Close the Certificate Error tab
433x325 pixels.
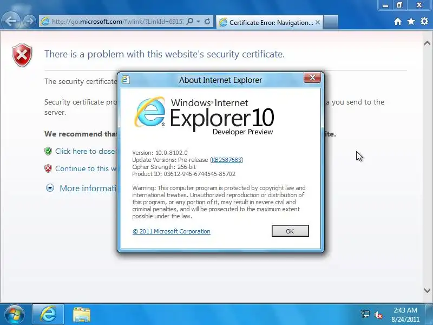click(318, 22)
